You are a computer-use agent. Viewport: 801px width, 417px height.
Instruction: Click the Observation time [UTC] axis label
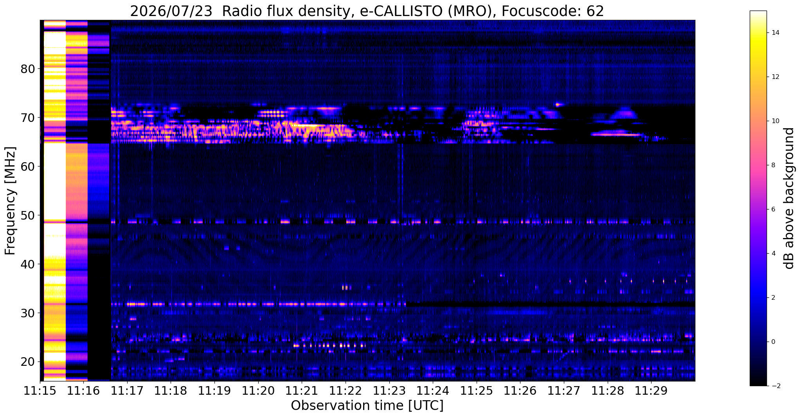(367, 406)
